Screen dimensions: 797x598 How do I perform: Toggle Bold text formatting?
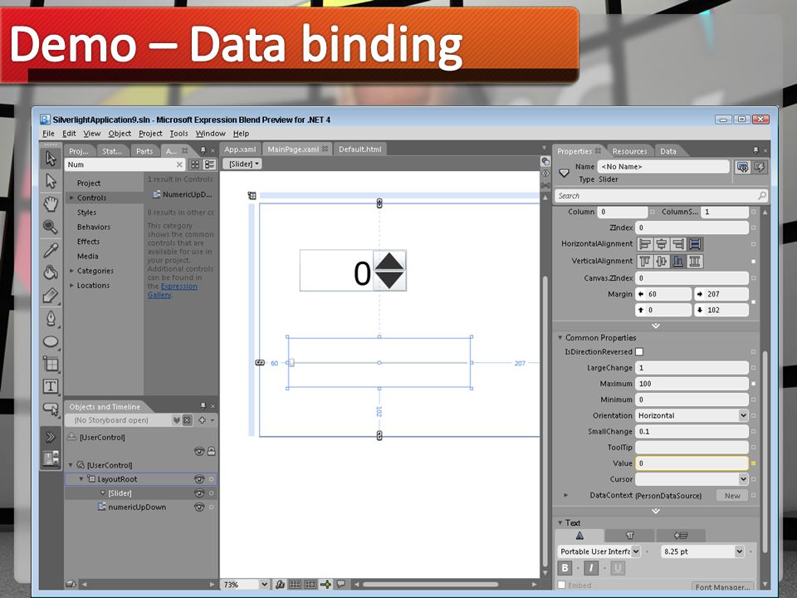pyautogui.click(x=565, y=568)
